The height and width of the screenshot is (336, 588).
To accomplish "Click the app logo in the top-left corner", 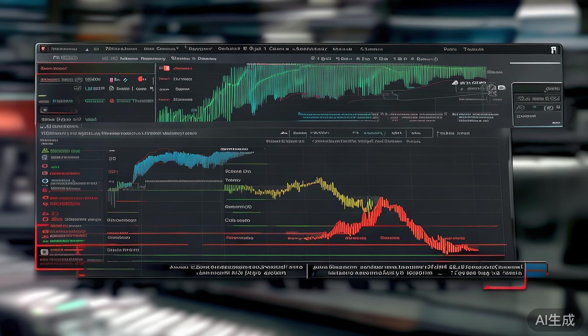I will [x=43, y=49].
